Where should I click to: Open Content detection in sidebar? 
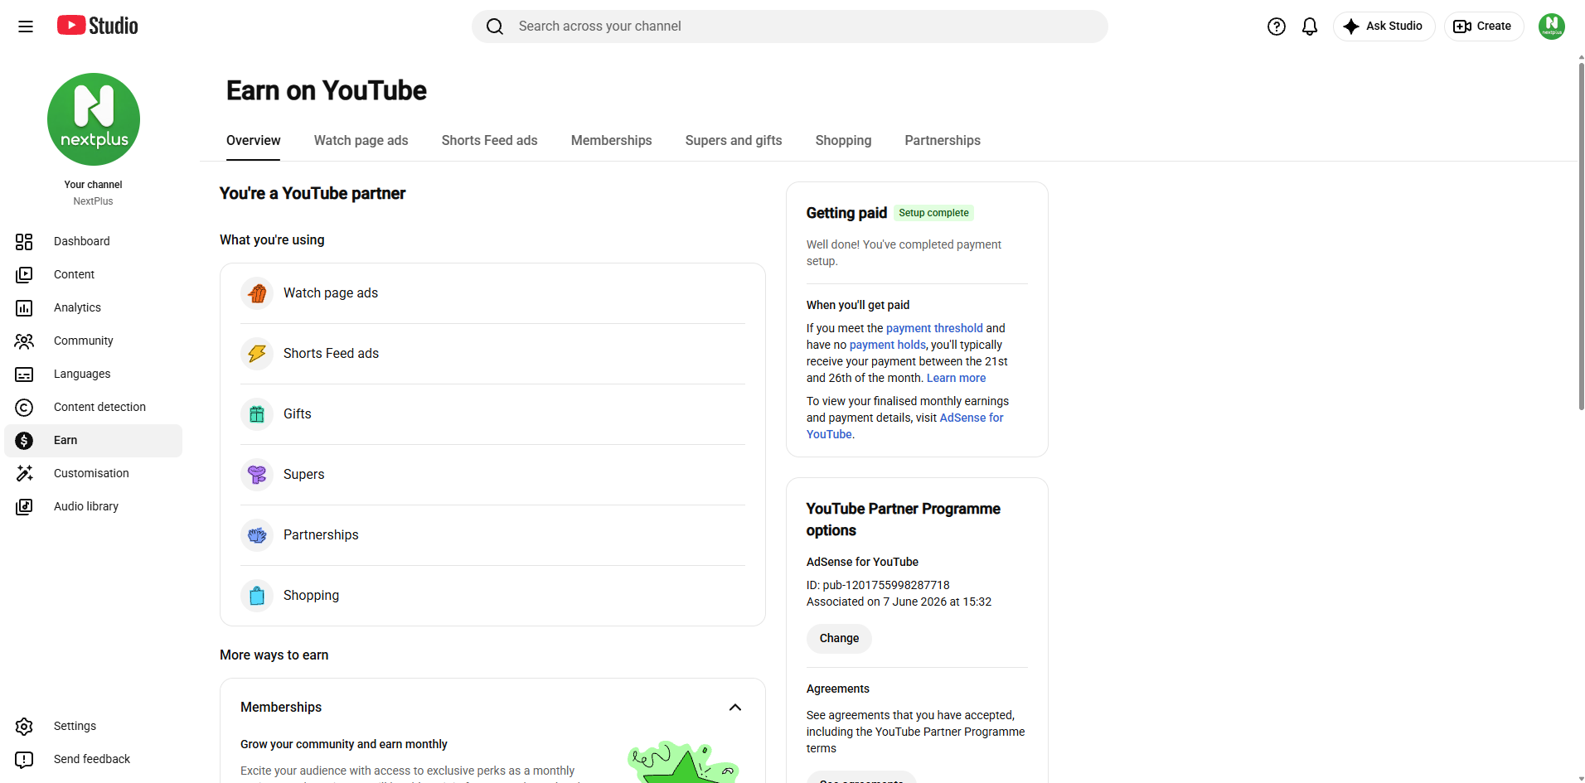click(x=93, y=407)
